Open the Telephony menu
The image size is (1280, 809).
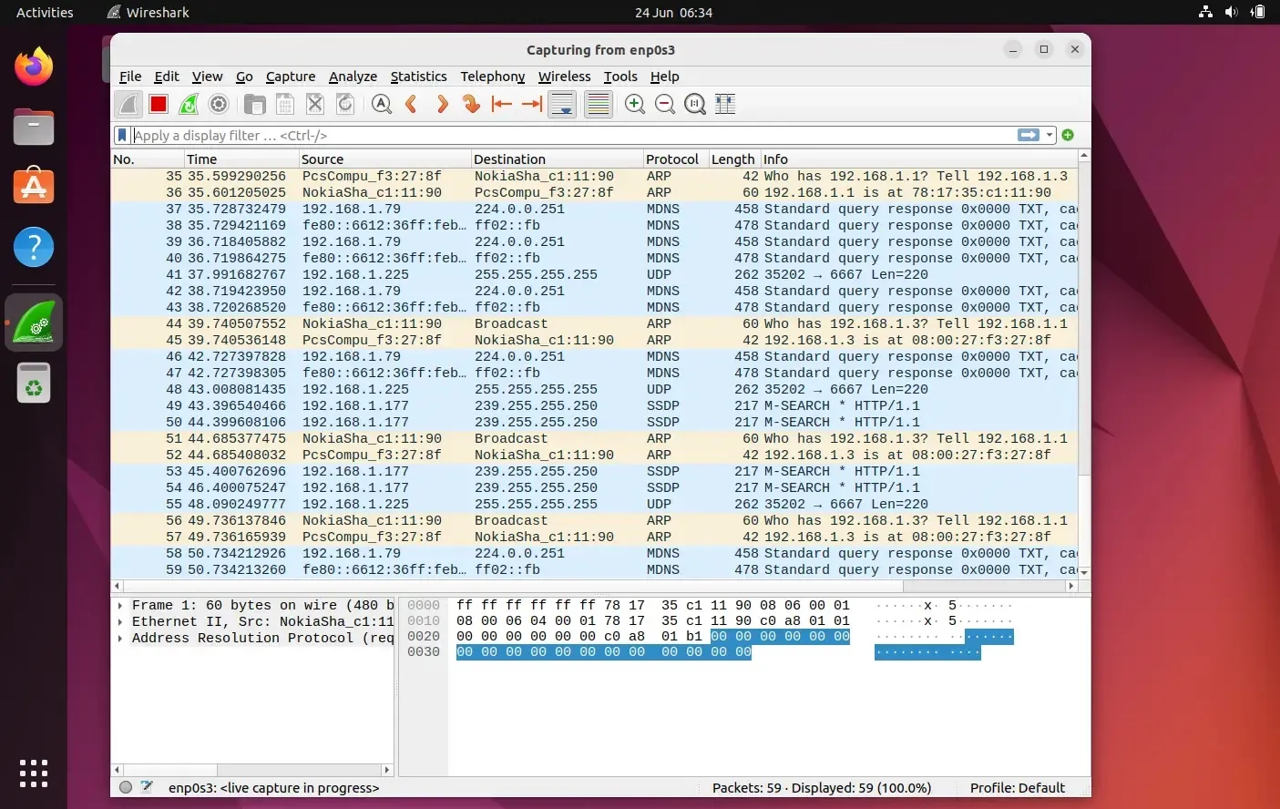coord(492,77)
